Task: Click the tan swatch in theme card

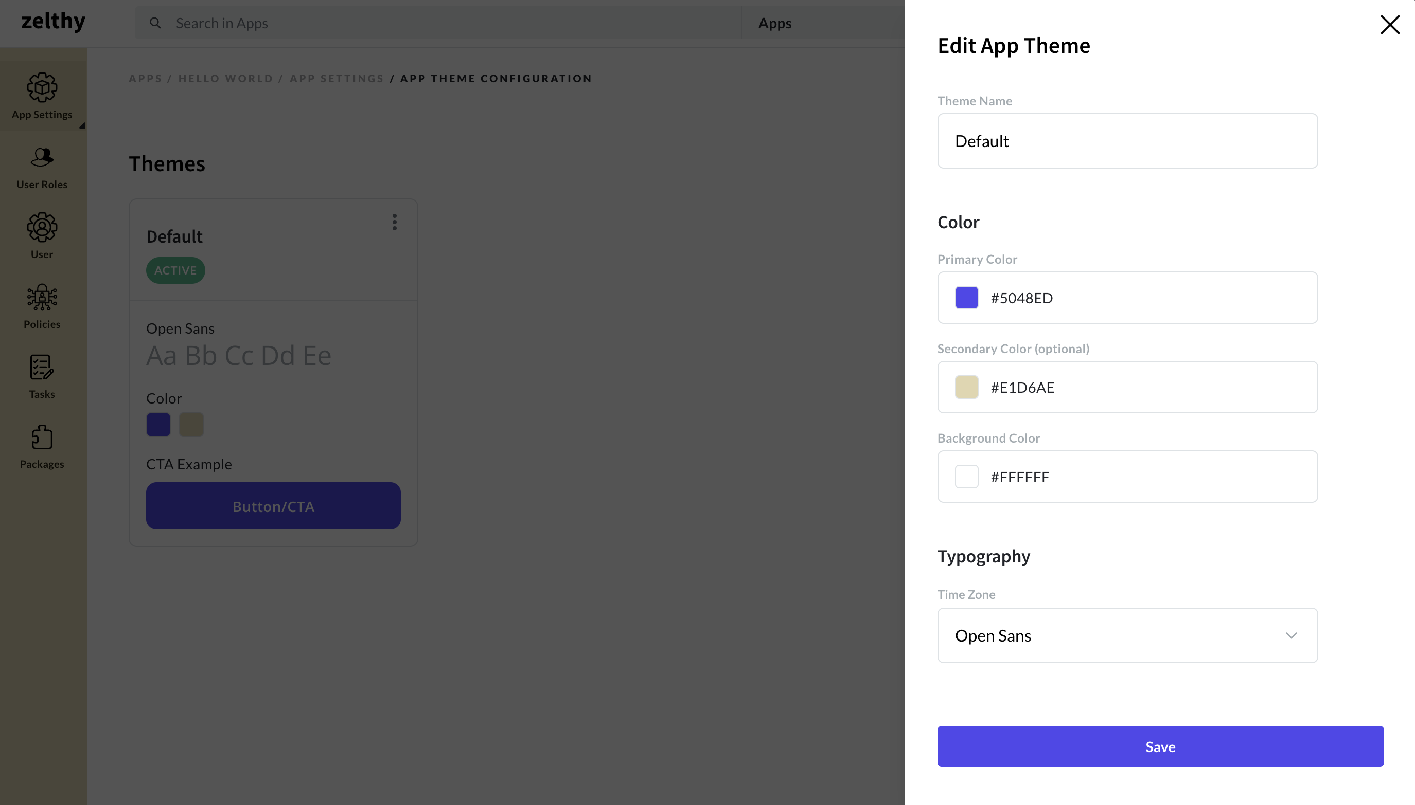Action: click(x=191, y=425)
